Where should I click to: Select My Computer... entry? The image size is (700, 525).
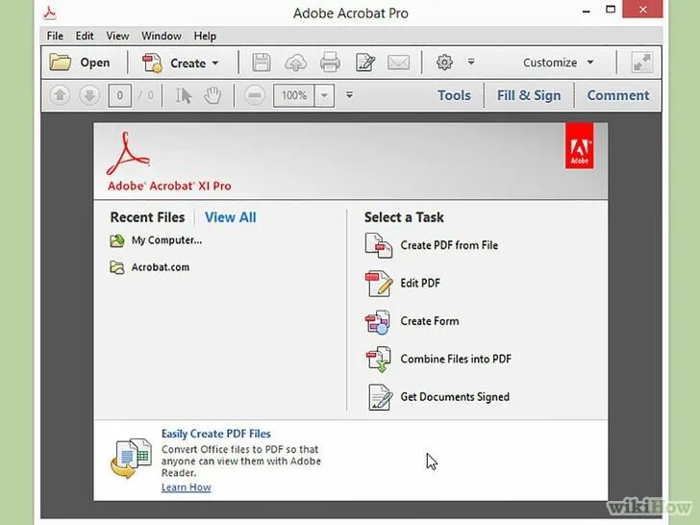click(166, 240)
